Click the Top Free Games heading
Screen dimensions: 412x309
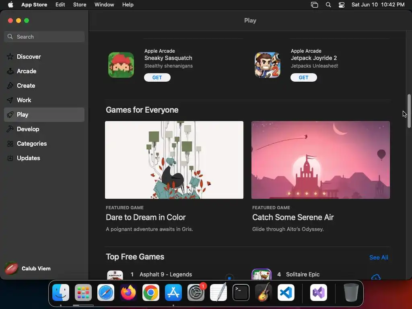pos(135,257)
